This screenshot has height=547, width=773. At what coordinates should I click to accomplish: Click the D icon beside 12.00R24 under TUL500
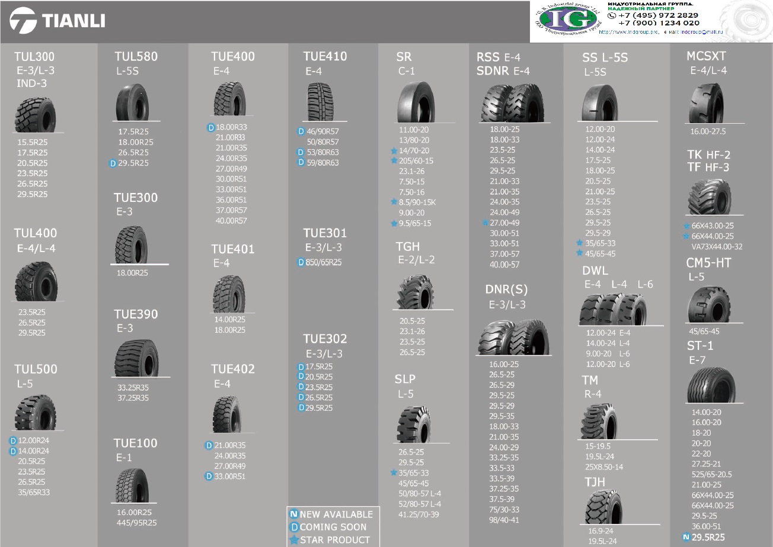(13, 440)
